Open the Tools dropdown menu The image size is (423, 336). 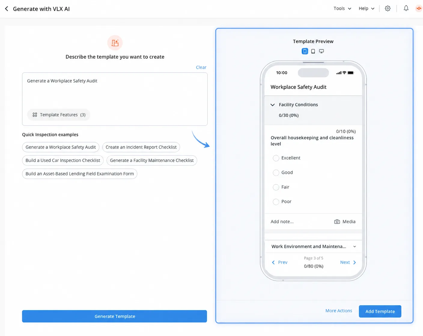(342, 8)
